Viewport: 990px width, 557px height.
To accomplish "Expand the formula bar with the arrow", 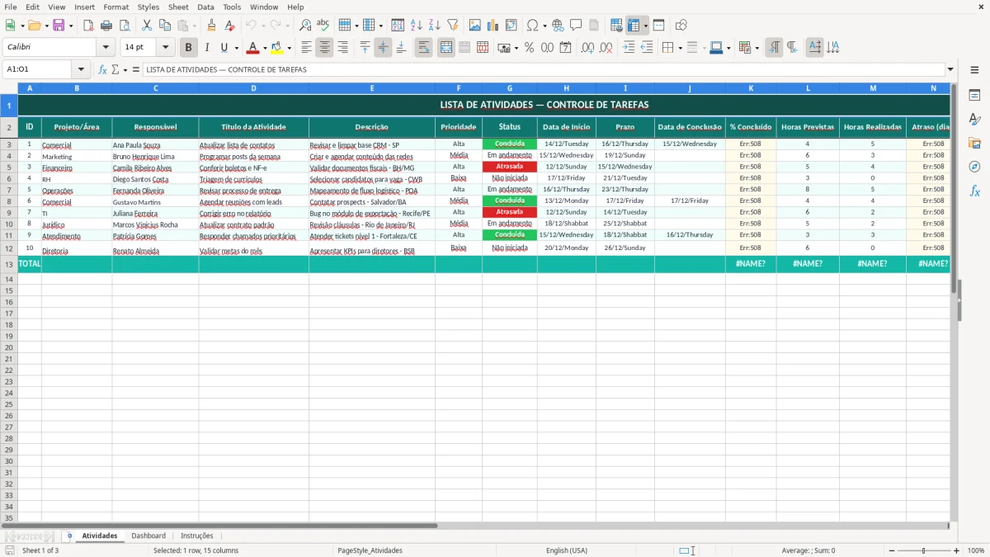I will [950, 69].
